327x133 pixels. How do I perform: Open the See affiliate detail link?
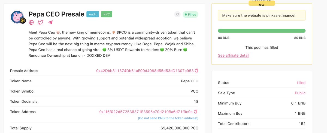(x=234, y=55)
